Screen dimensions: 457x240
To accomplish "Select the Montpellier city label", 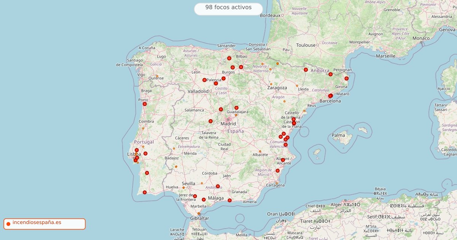I will pos(360,42).
